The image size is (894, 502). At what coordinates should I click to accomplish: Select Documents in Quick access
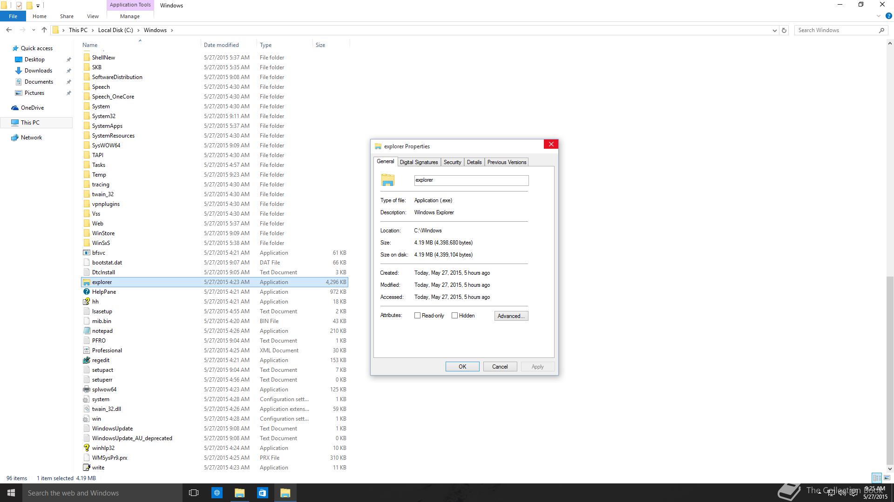coord(39,82)
